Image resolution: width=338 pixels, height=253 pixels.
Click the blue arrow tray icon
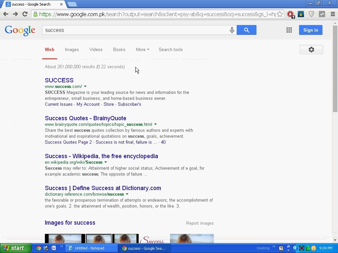coord(295,248)
